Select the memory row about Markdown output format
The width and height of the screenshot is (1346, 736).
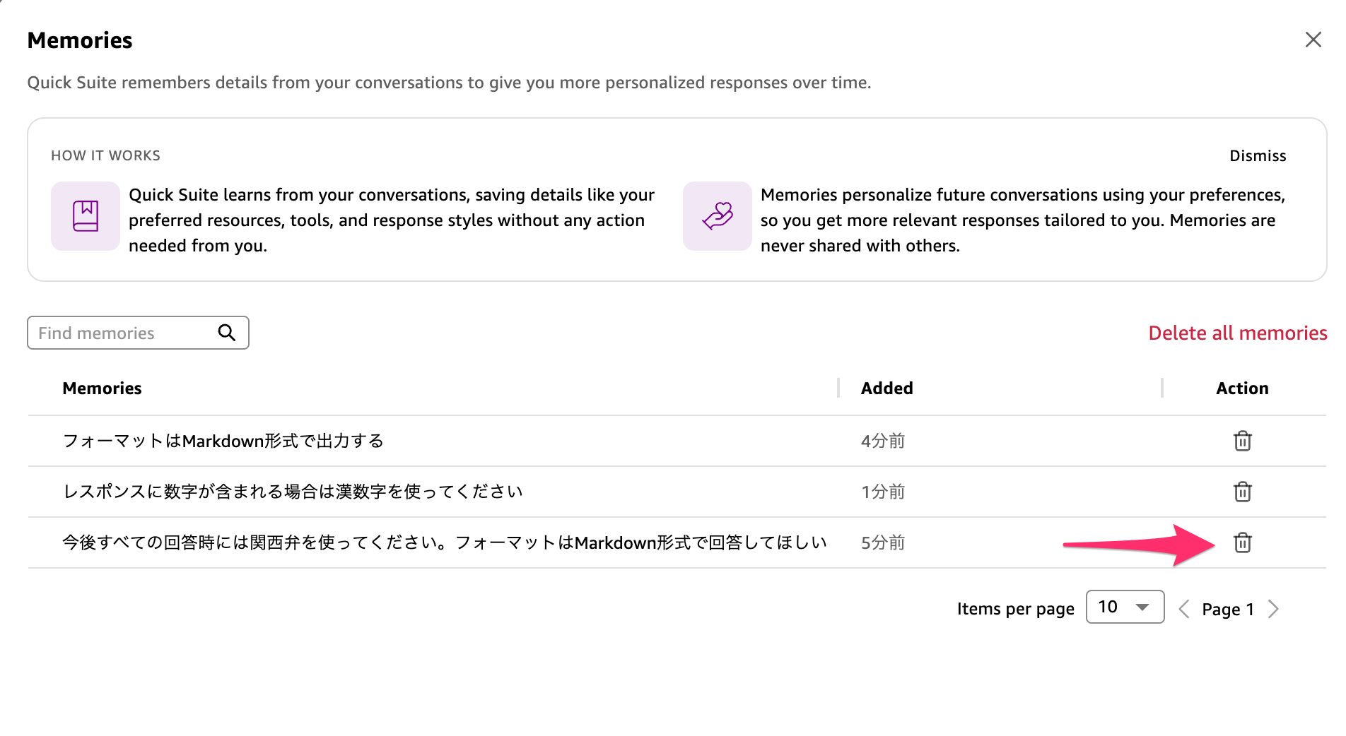[223, 441]
